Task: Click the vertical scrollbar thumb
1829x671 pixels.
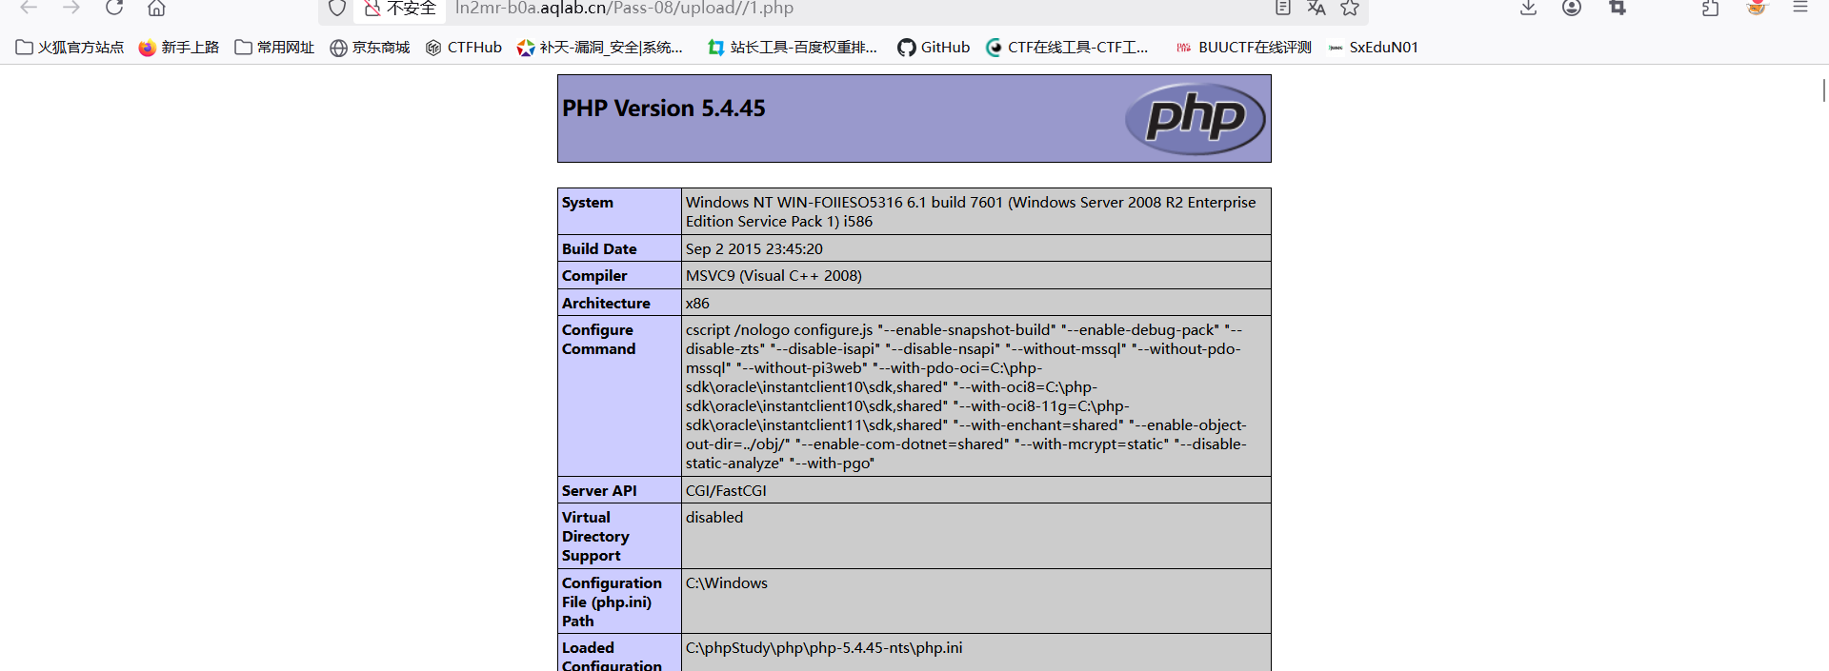Action: point(1823,90)
